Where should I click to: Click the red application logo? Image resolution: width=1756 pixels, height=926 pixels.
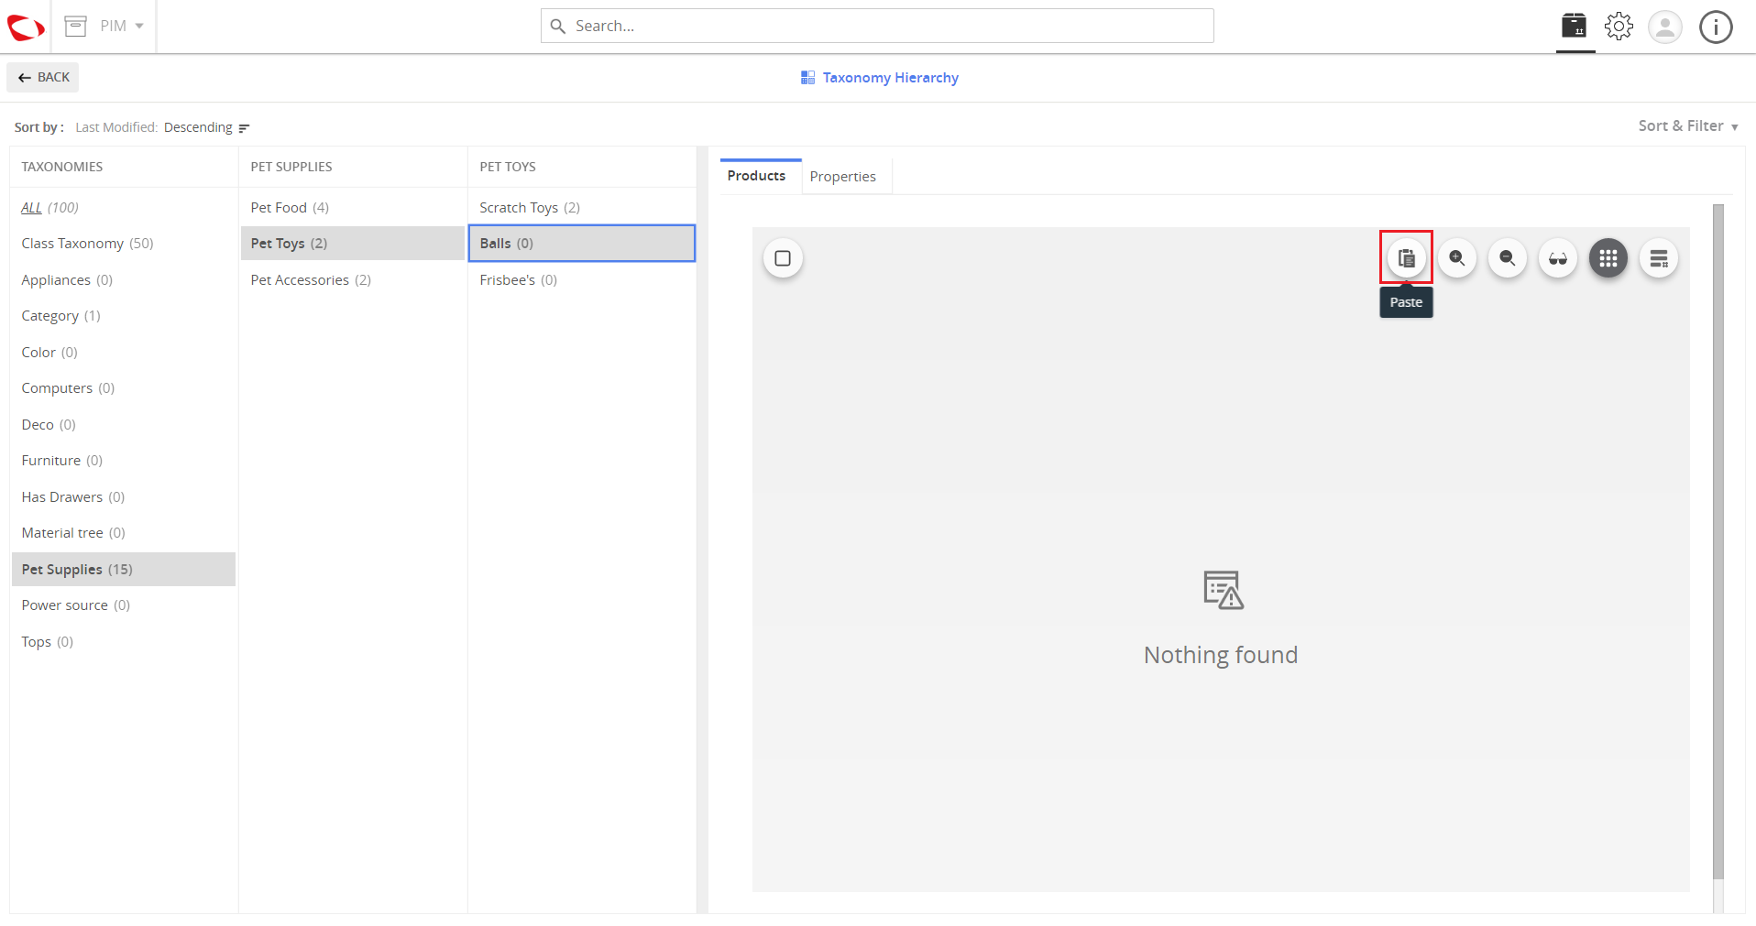point(26,27)
